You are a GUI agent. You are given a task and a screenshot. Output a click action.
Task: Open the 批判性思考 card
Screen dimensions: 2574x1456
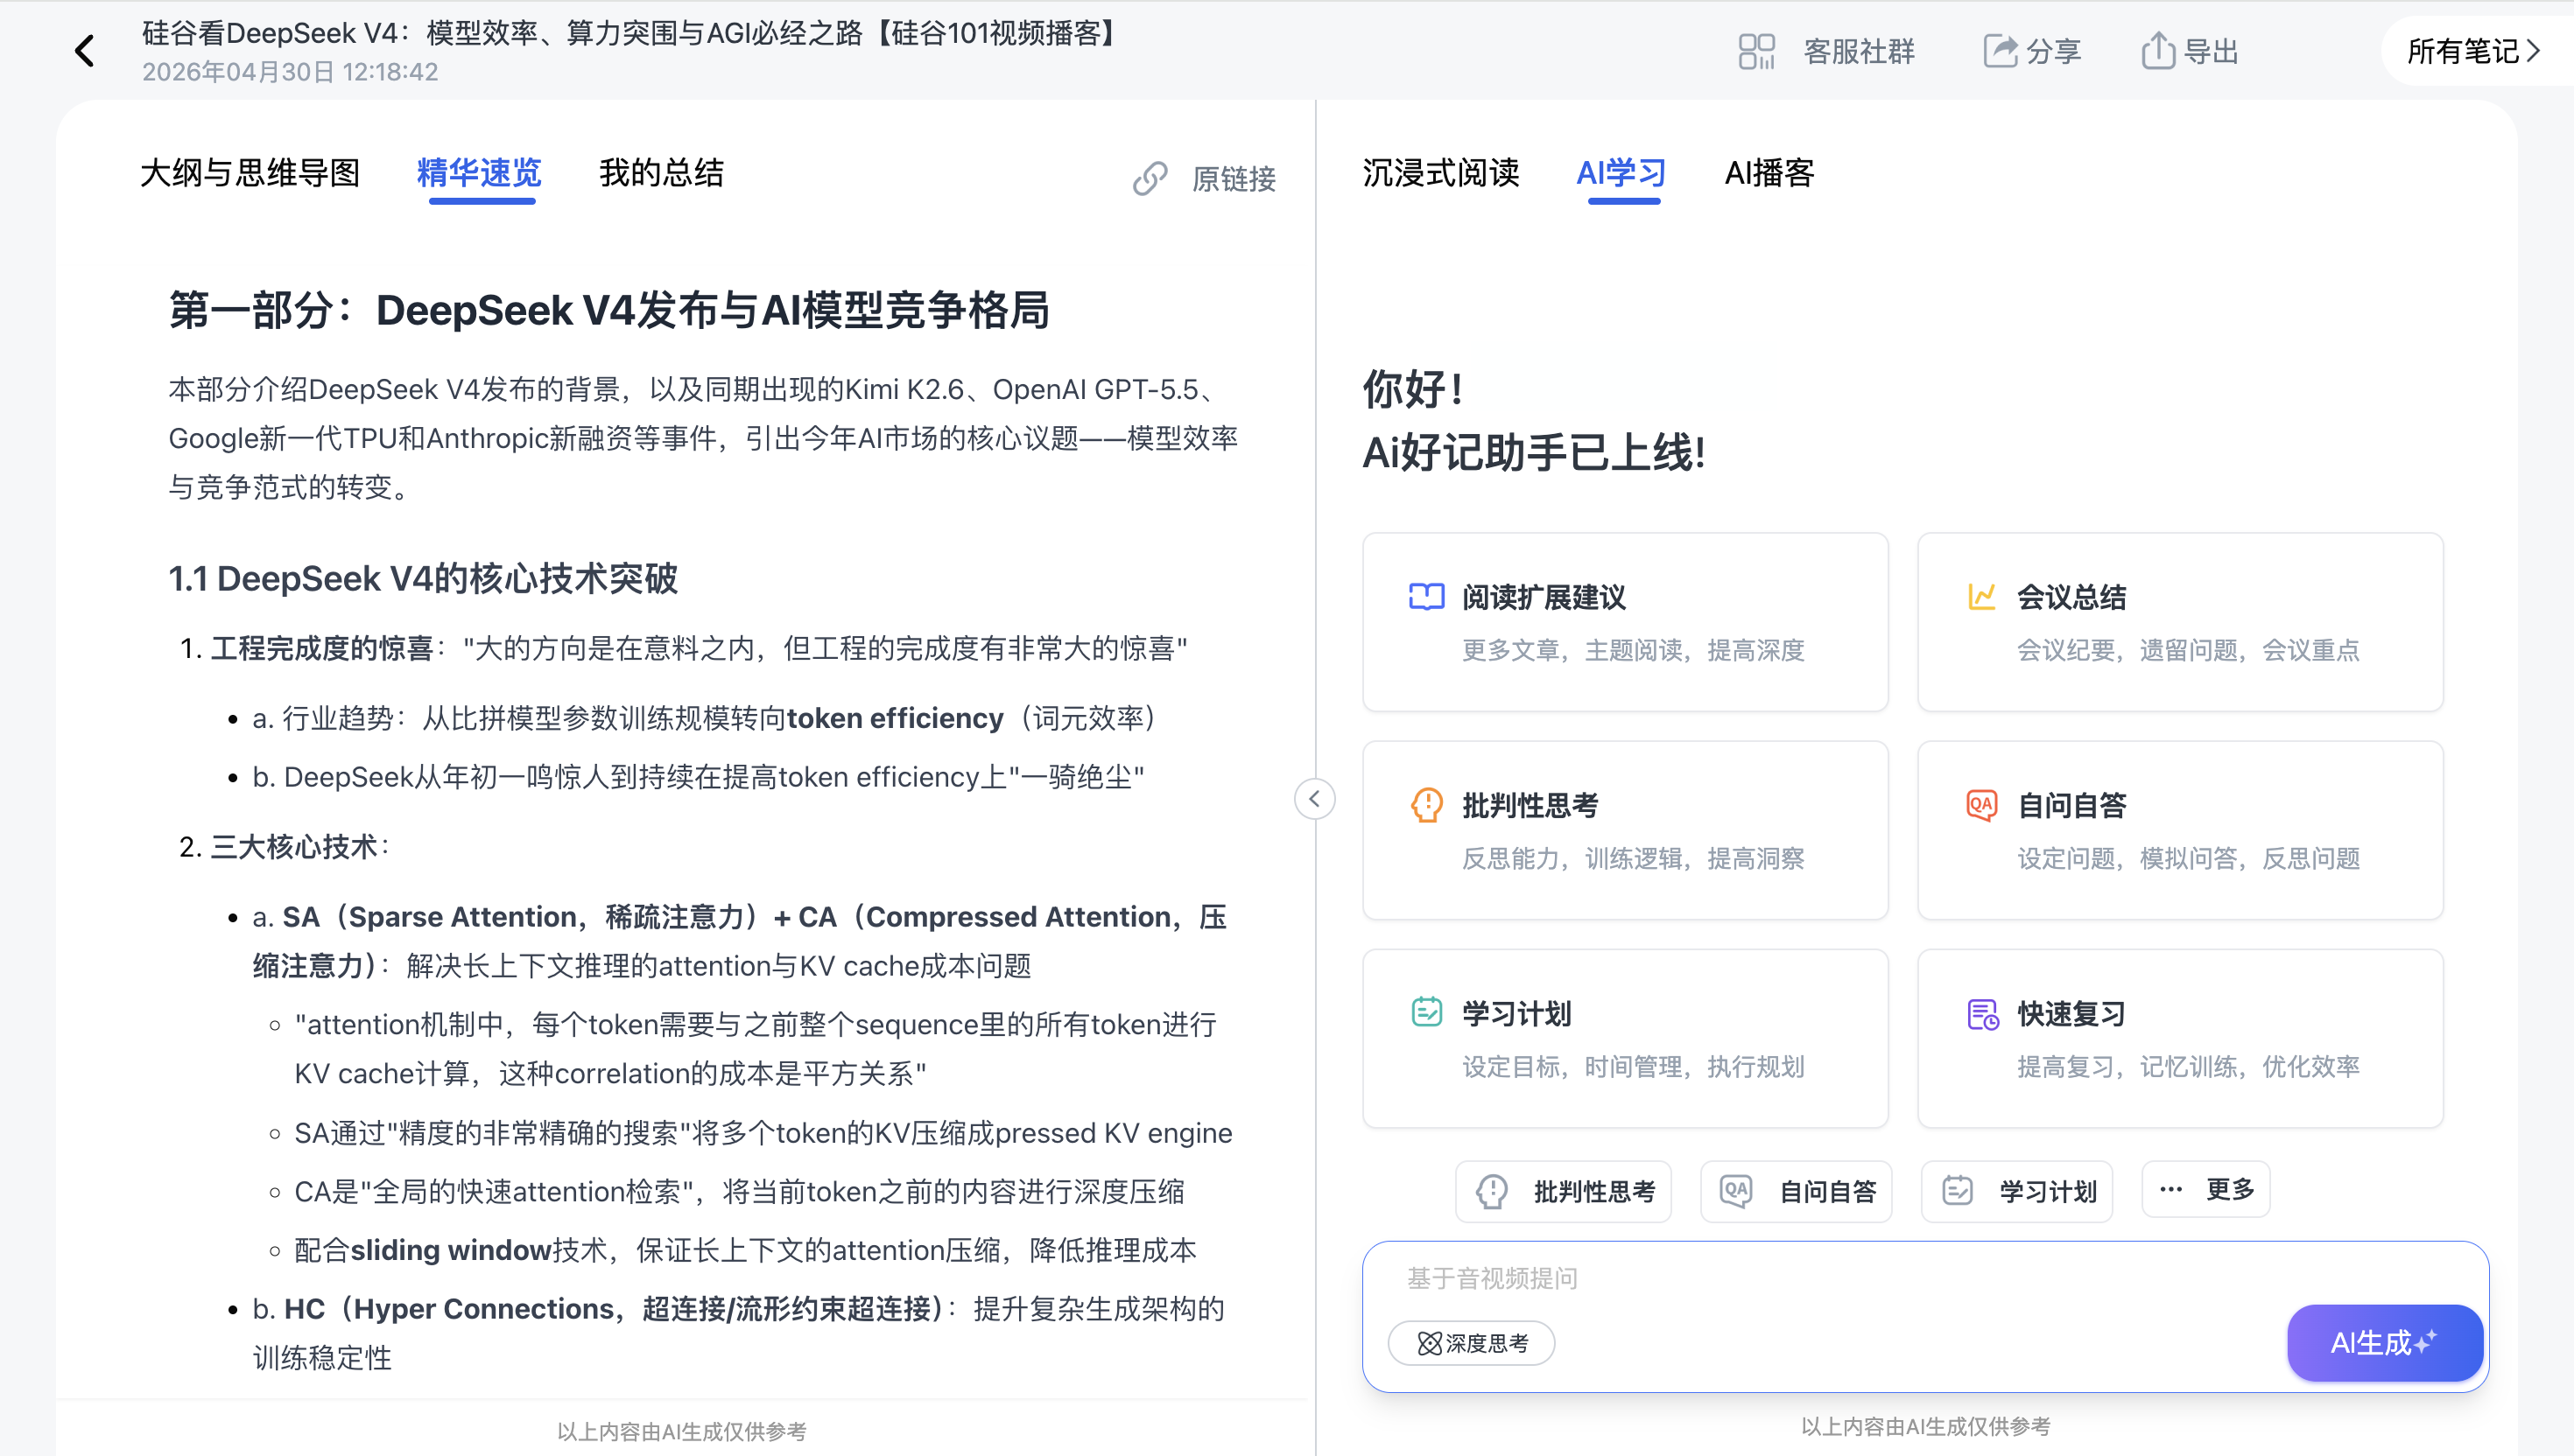coord(1626,830)
